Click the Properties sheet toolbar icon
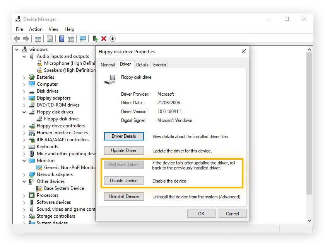This screenshot has height=247, width=325. pos(50,39)
